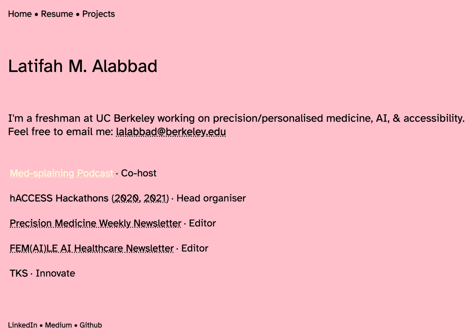
Task: Visit FEM(AI)LE AI Healthcare Newsletter link
Action: [91, 248]
